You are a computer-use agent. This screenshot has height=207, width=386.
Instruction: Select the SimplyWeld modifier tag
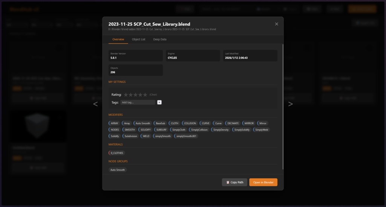pos(262,129)
